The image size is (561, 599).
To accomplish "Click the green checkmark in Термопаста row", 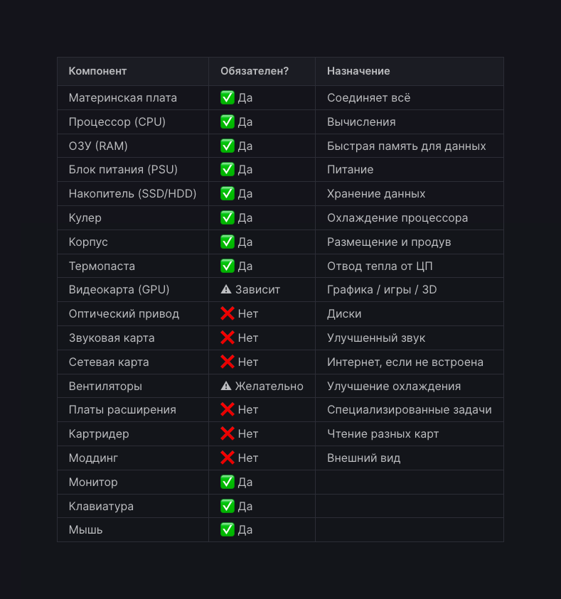I will click(x=228, y=266).
